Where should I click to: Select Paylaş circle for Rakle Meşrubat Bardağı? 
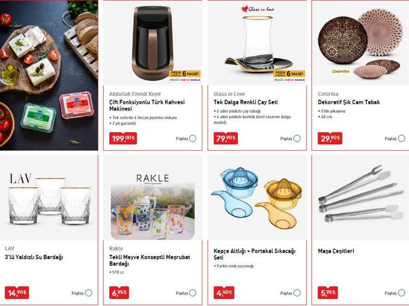[193, 293]
